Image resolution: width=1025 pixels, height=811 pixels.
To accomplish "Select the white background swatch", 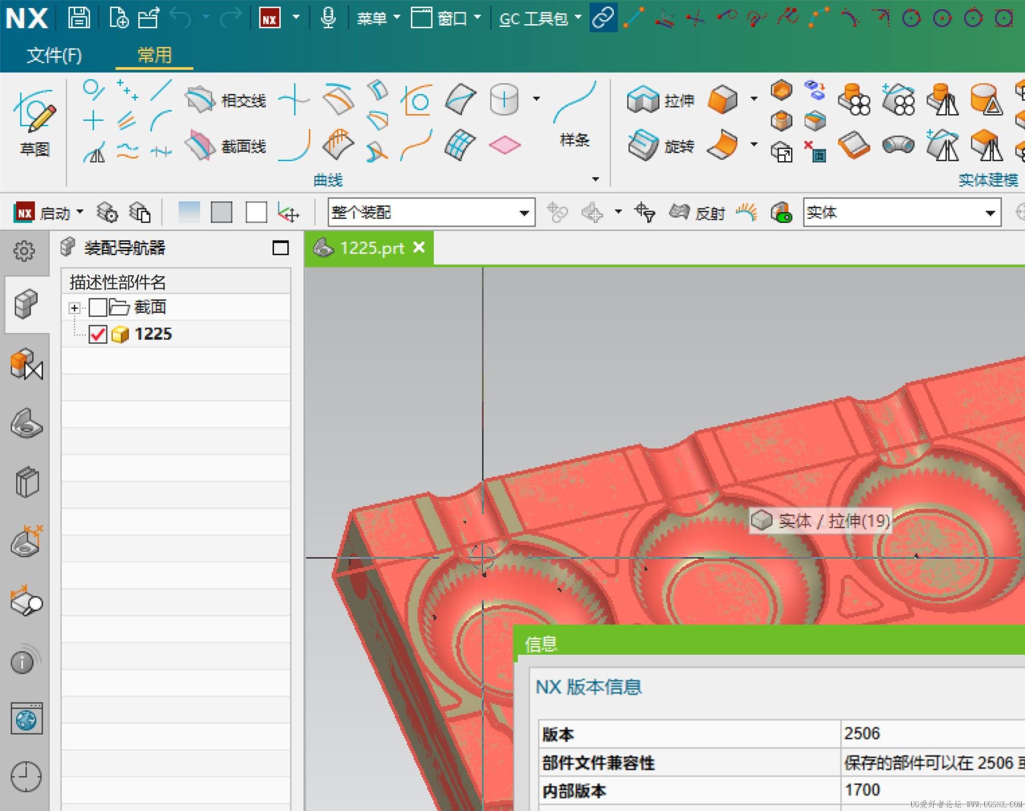I will (256, 212).
